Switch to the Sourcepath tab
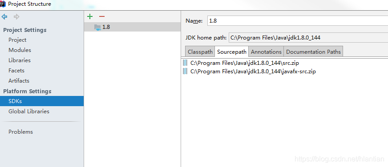The width and height of the screenshot is (388, 167). point(232,52)
